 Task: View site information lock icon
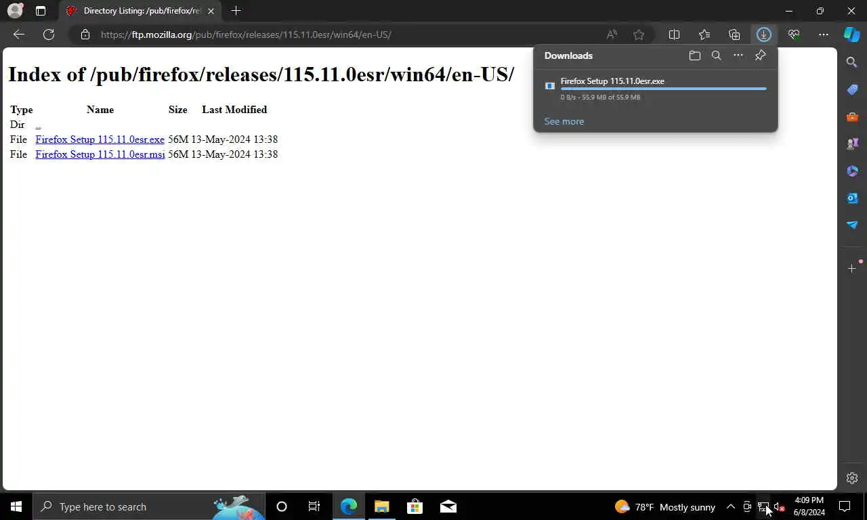(x=85, y=35)
